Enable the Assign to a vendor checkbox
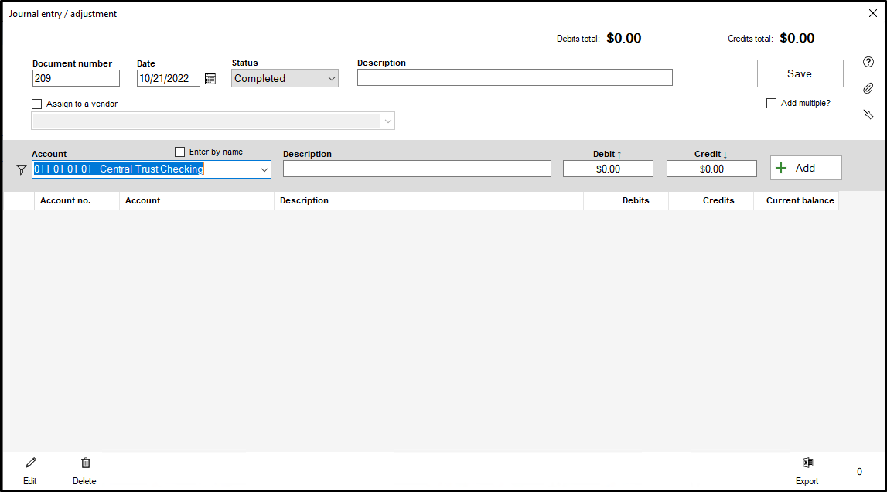Image resolution: width=887 pixels, height=492 pixels. tap(37, 104)
